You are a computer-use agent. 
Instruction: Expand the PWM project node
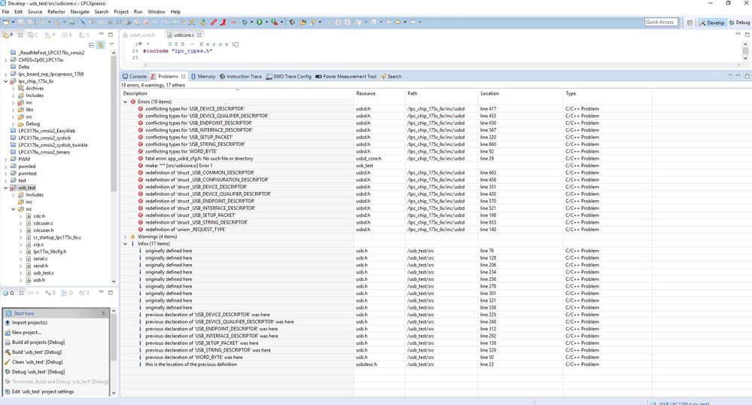[6, 160]
